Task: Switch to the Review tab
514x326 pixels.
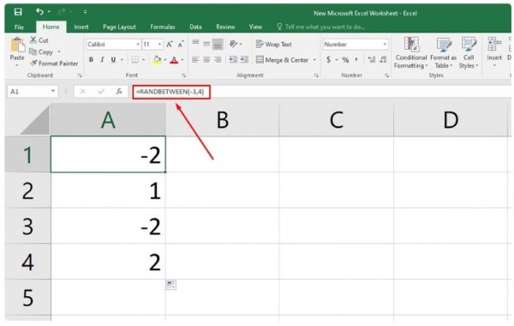Action: pos(225,27)
